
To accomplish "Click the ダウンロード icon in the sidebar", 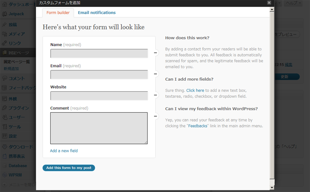I will [x=4, y=147].
